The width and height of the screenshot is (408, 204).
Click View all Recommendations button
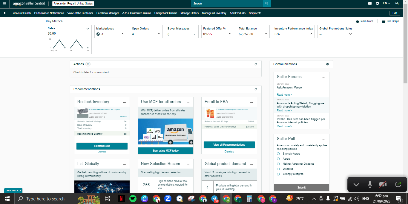[x=229, y=145]
